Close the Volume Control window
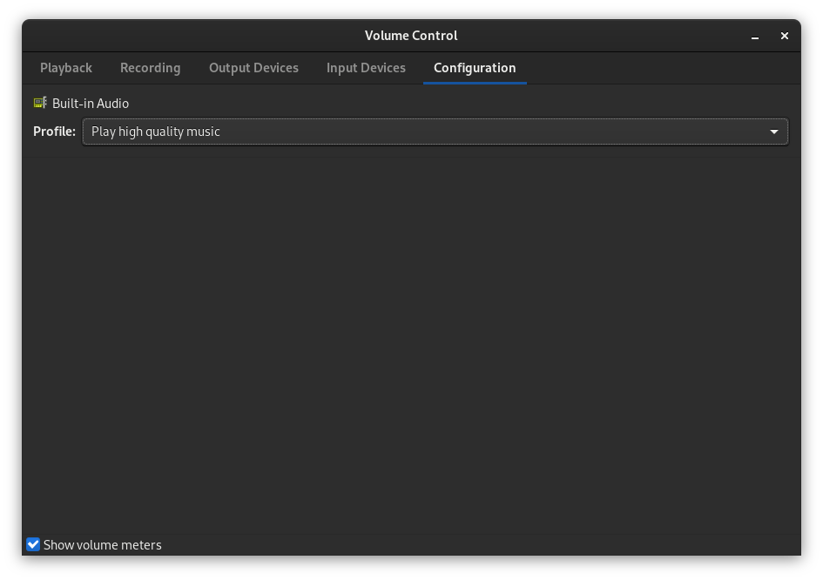 (784, 36)
